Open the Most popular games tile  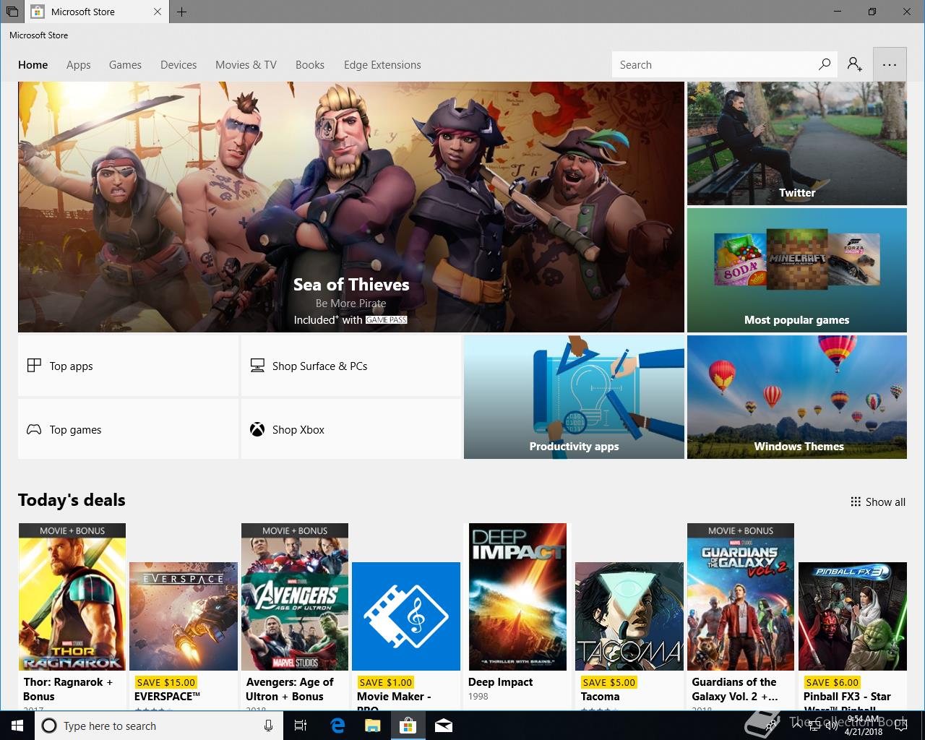pyautogui.click(x=796, y=270)
